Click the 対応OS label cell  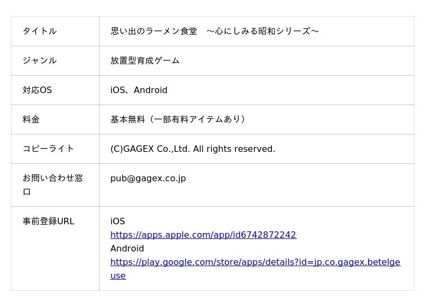point(38,90)
